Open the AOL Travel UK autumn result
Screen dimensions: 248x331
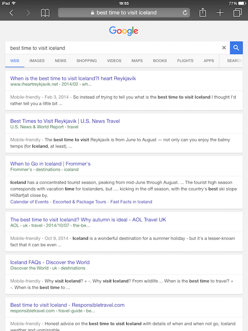[x=88, y=219]
